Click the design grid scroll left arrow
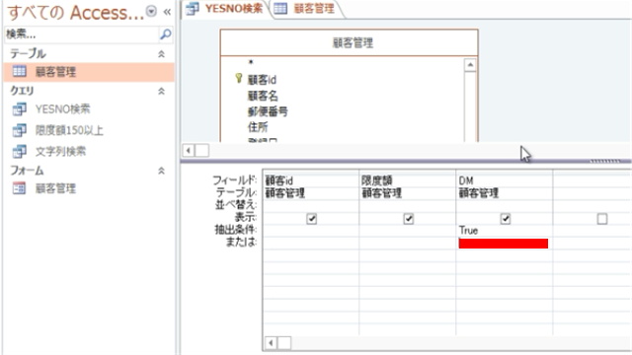632x355 pixels. click(x=271, y=343)
